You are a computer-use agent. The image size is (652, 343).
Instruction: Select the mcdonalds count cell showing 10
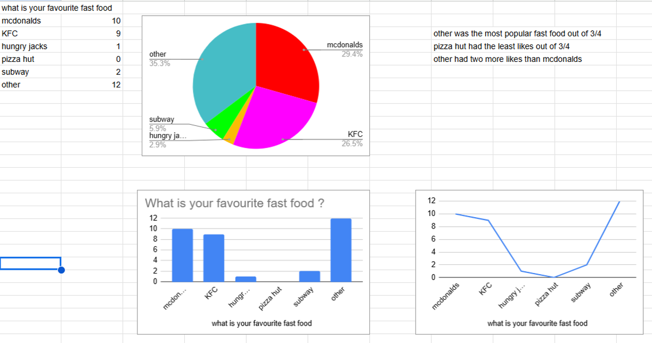(x=116, y=21)
